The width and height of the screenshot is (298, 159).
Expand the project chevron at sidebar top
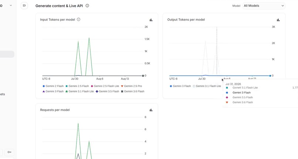(x=11, y=5)
